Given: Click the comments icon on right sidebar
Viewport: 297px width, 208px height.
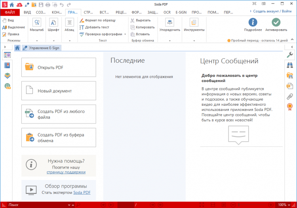Looking at the screenshot, I should [x=290, y=86].
